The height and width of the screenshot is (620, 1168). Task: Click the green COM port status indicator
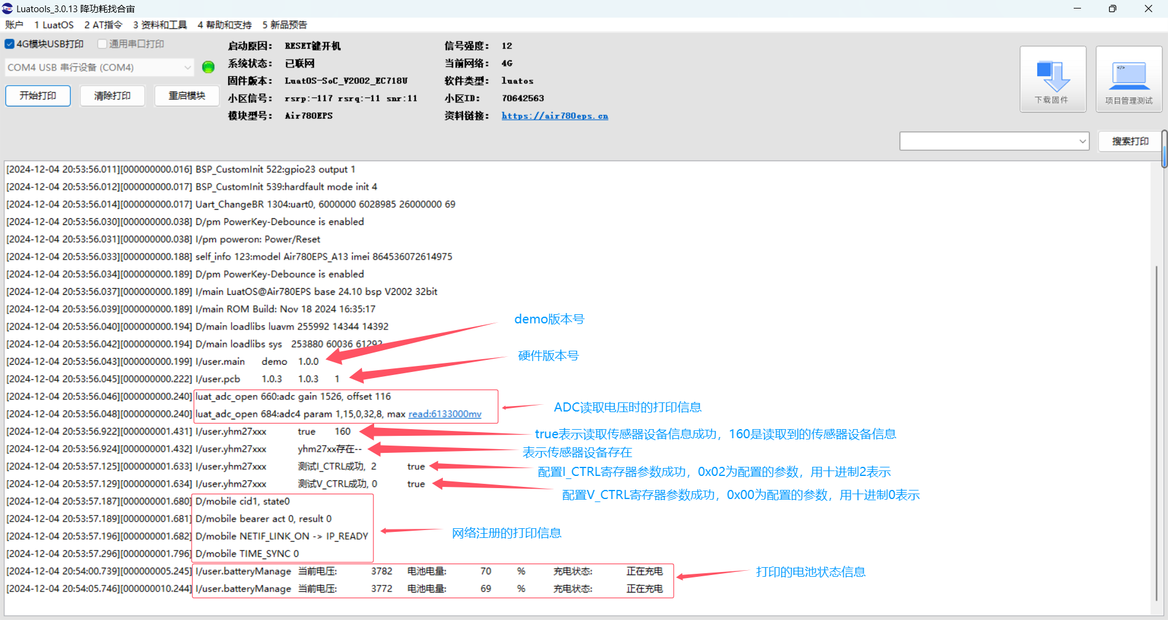tap(208, 67)
